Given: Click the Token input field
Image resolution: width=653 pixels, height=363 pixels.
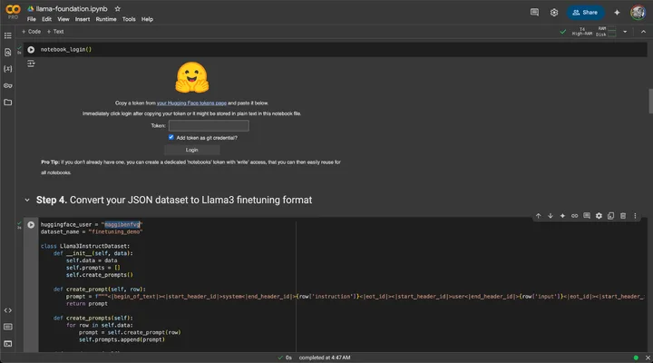Looking at the screenshot, I should click(x=209, y=125).
